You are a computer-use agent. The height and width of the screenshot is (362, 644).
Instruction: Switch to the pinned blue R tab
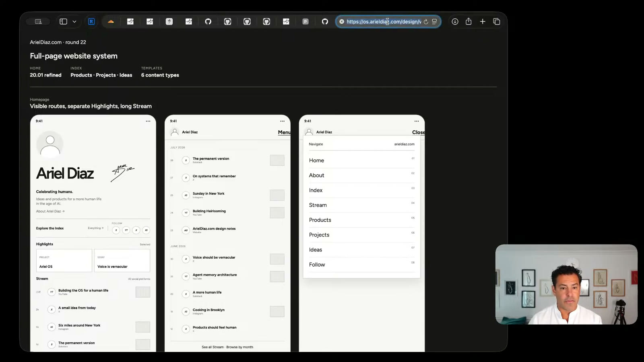coord(91,22)
